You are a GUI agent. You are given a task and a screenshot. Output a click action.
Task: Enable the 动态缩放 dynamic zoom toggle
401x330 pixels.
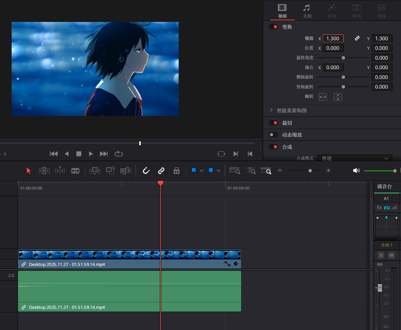coord(273,135)
